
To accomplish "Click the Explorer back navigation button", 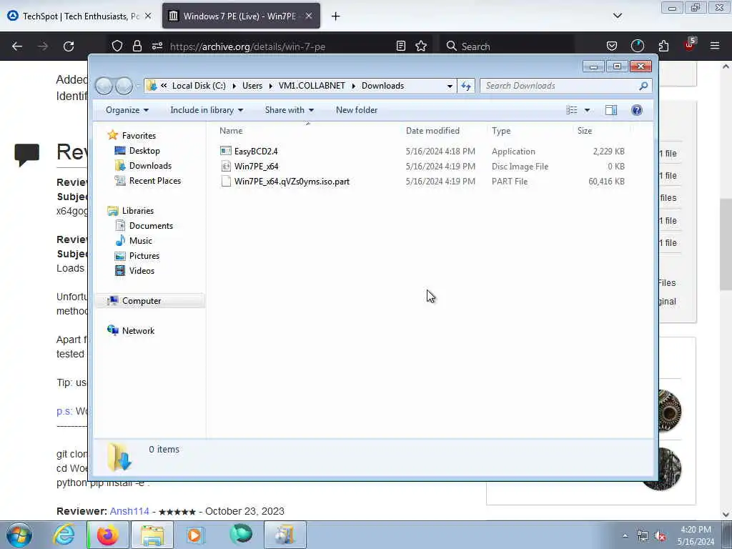I will [104, 86].
